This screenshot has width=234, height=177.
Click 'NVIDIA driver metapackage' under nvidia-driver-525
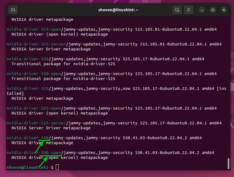(42, 98)
